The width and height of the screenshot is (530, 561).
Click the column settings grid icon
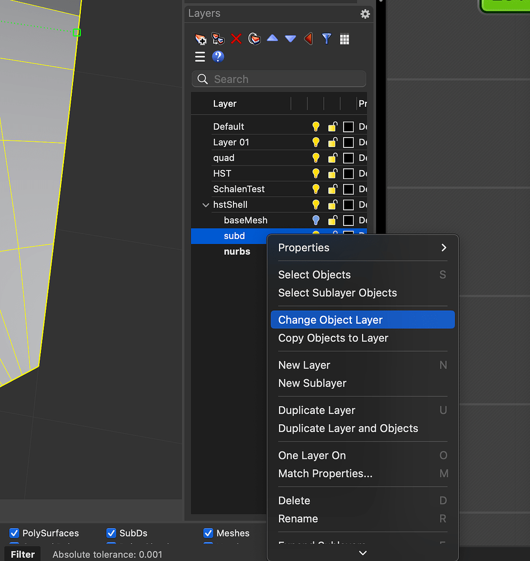point(344,39)
